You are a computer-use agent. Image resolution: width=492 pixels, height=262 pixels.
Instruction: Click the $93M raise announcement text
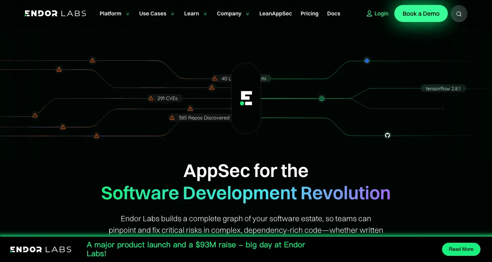click(196, 249)
